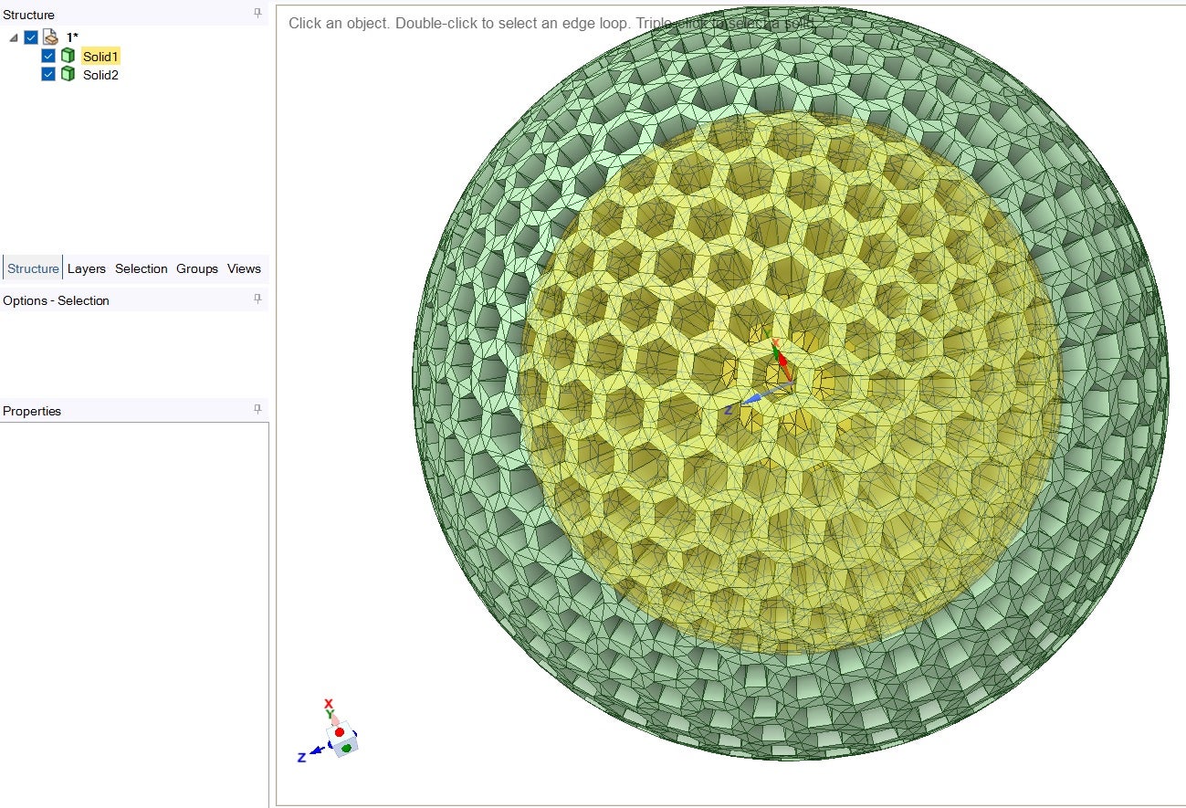Pin the Structure panel

click(x=257, y=14)
